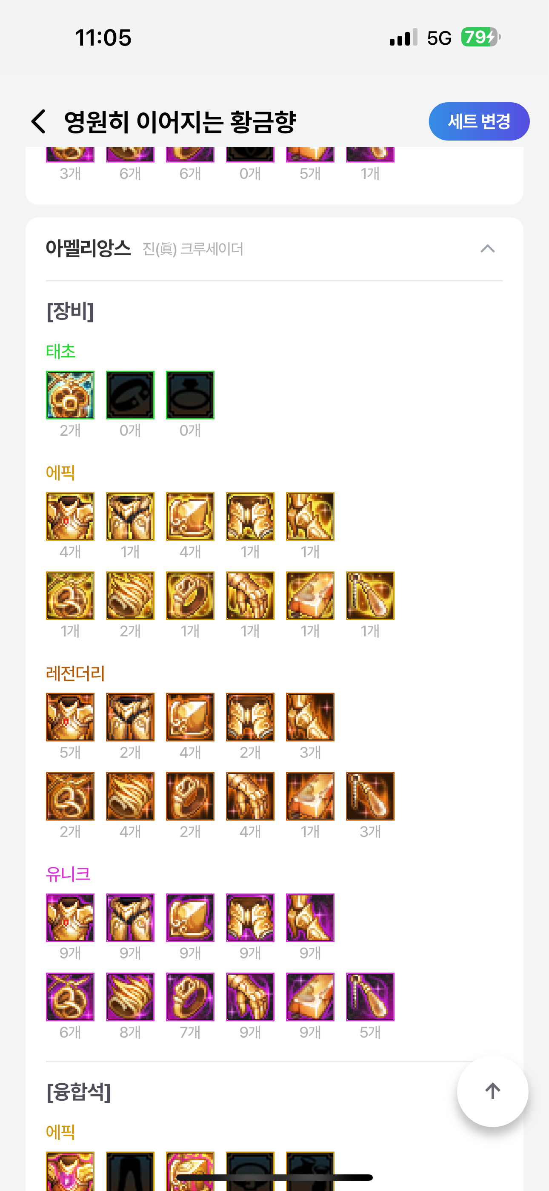Screen dimensions: 549x1191
Task: Choose the 유니크 earring icon with 5개
Action: click(x=370, y=997)
